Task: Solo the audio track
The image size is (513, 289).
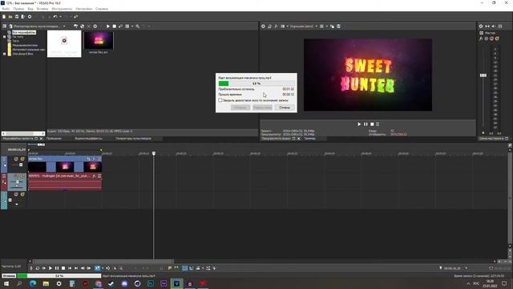Action: 22,177
